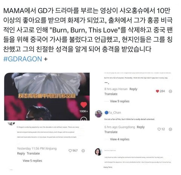Reply to the Henan comment

(133, 89)
